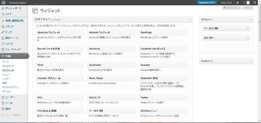Image resolution: width=261 pixels, height=123 pixels.
Task: Open the ヘルプ dropdown tab
Action: point(248,8)
